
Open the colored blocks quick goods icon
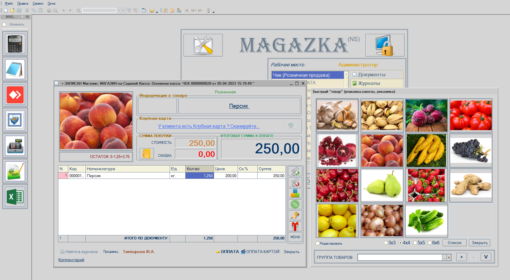pos(295,193)
